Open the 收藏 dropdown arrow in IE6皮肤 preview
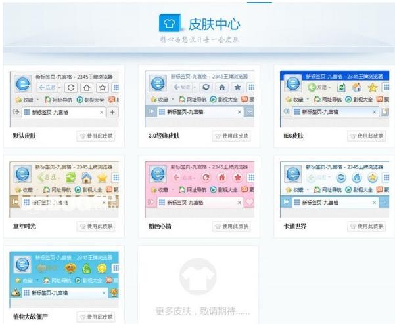Screen dimensions: 395x333 tap(308, 99)
